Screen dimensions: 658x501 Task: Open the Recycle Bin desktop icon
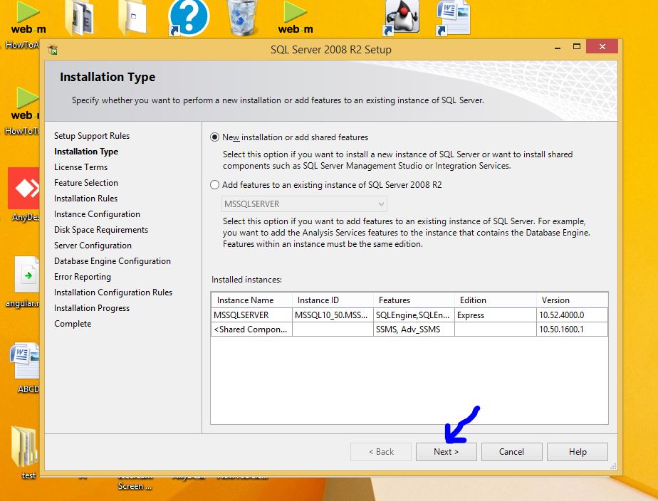[243, 18]
